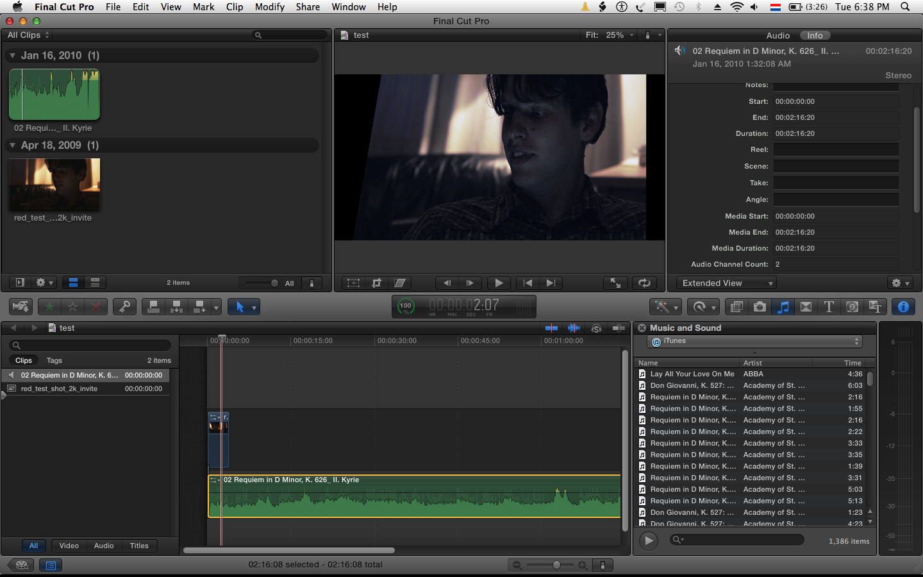Viewport: 923px width, 577px height.
Task: Open inspector gear action menu
Action: coord(901,283)
